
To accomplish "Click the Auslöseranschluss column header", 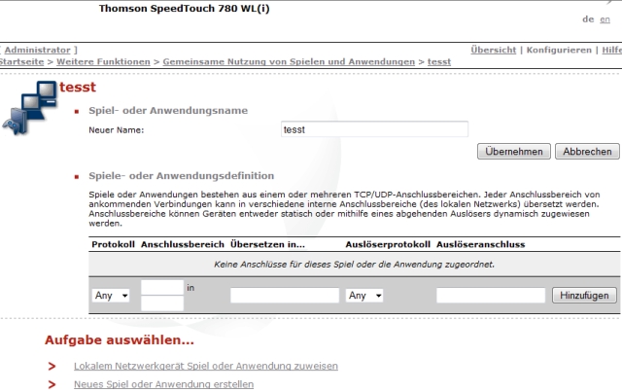I will tap(481, 244).
